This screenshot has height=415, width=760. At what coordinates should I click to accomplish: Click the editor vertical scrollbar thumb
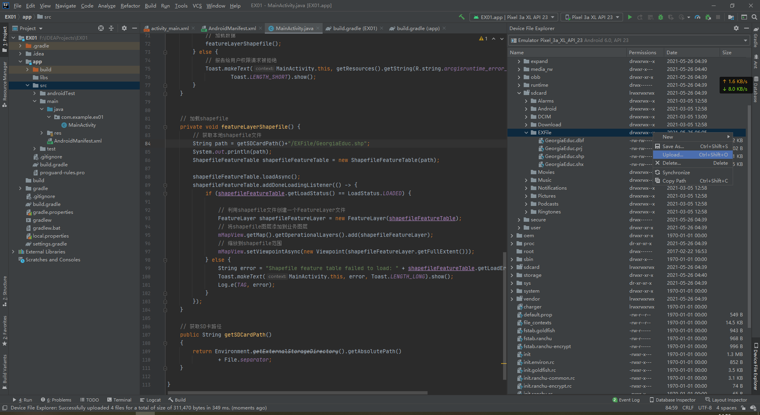coord(504,315)
